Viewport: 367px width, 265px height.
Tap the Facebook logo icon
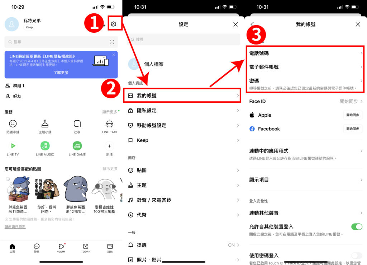(x=252, y=129)
